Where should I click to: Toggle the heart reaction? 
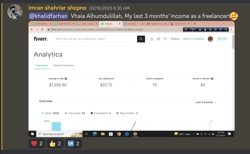(37, 144)
